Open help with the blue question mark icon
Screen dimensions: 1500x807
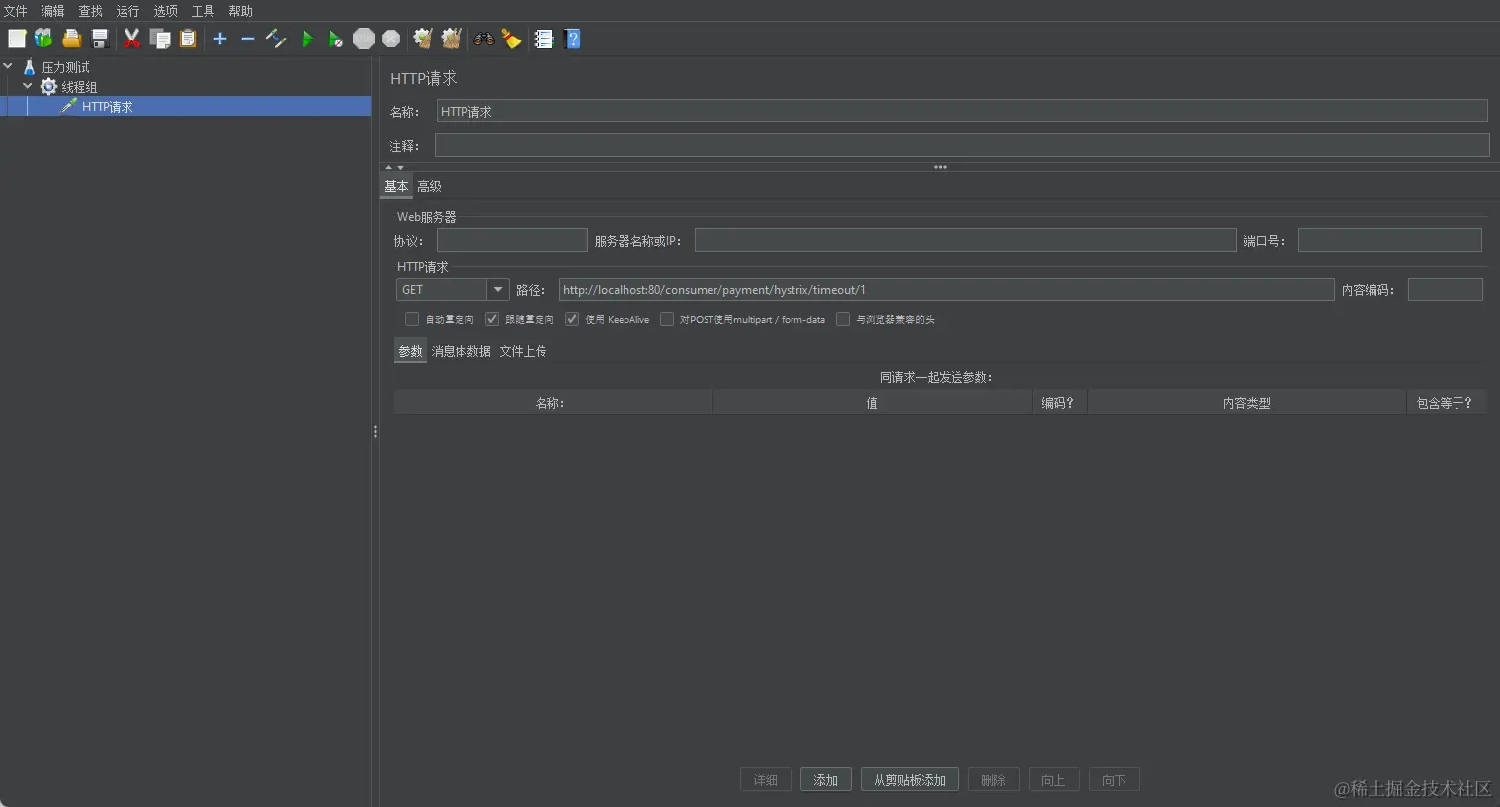(x=572, y=39)
